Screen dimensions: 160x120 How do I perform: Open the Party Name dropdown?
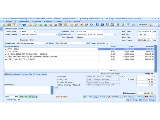(57, 35)
